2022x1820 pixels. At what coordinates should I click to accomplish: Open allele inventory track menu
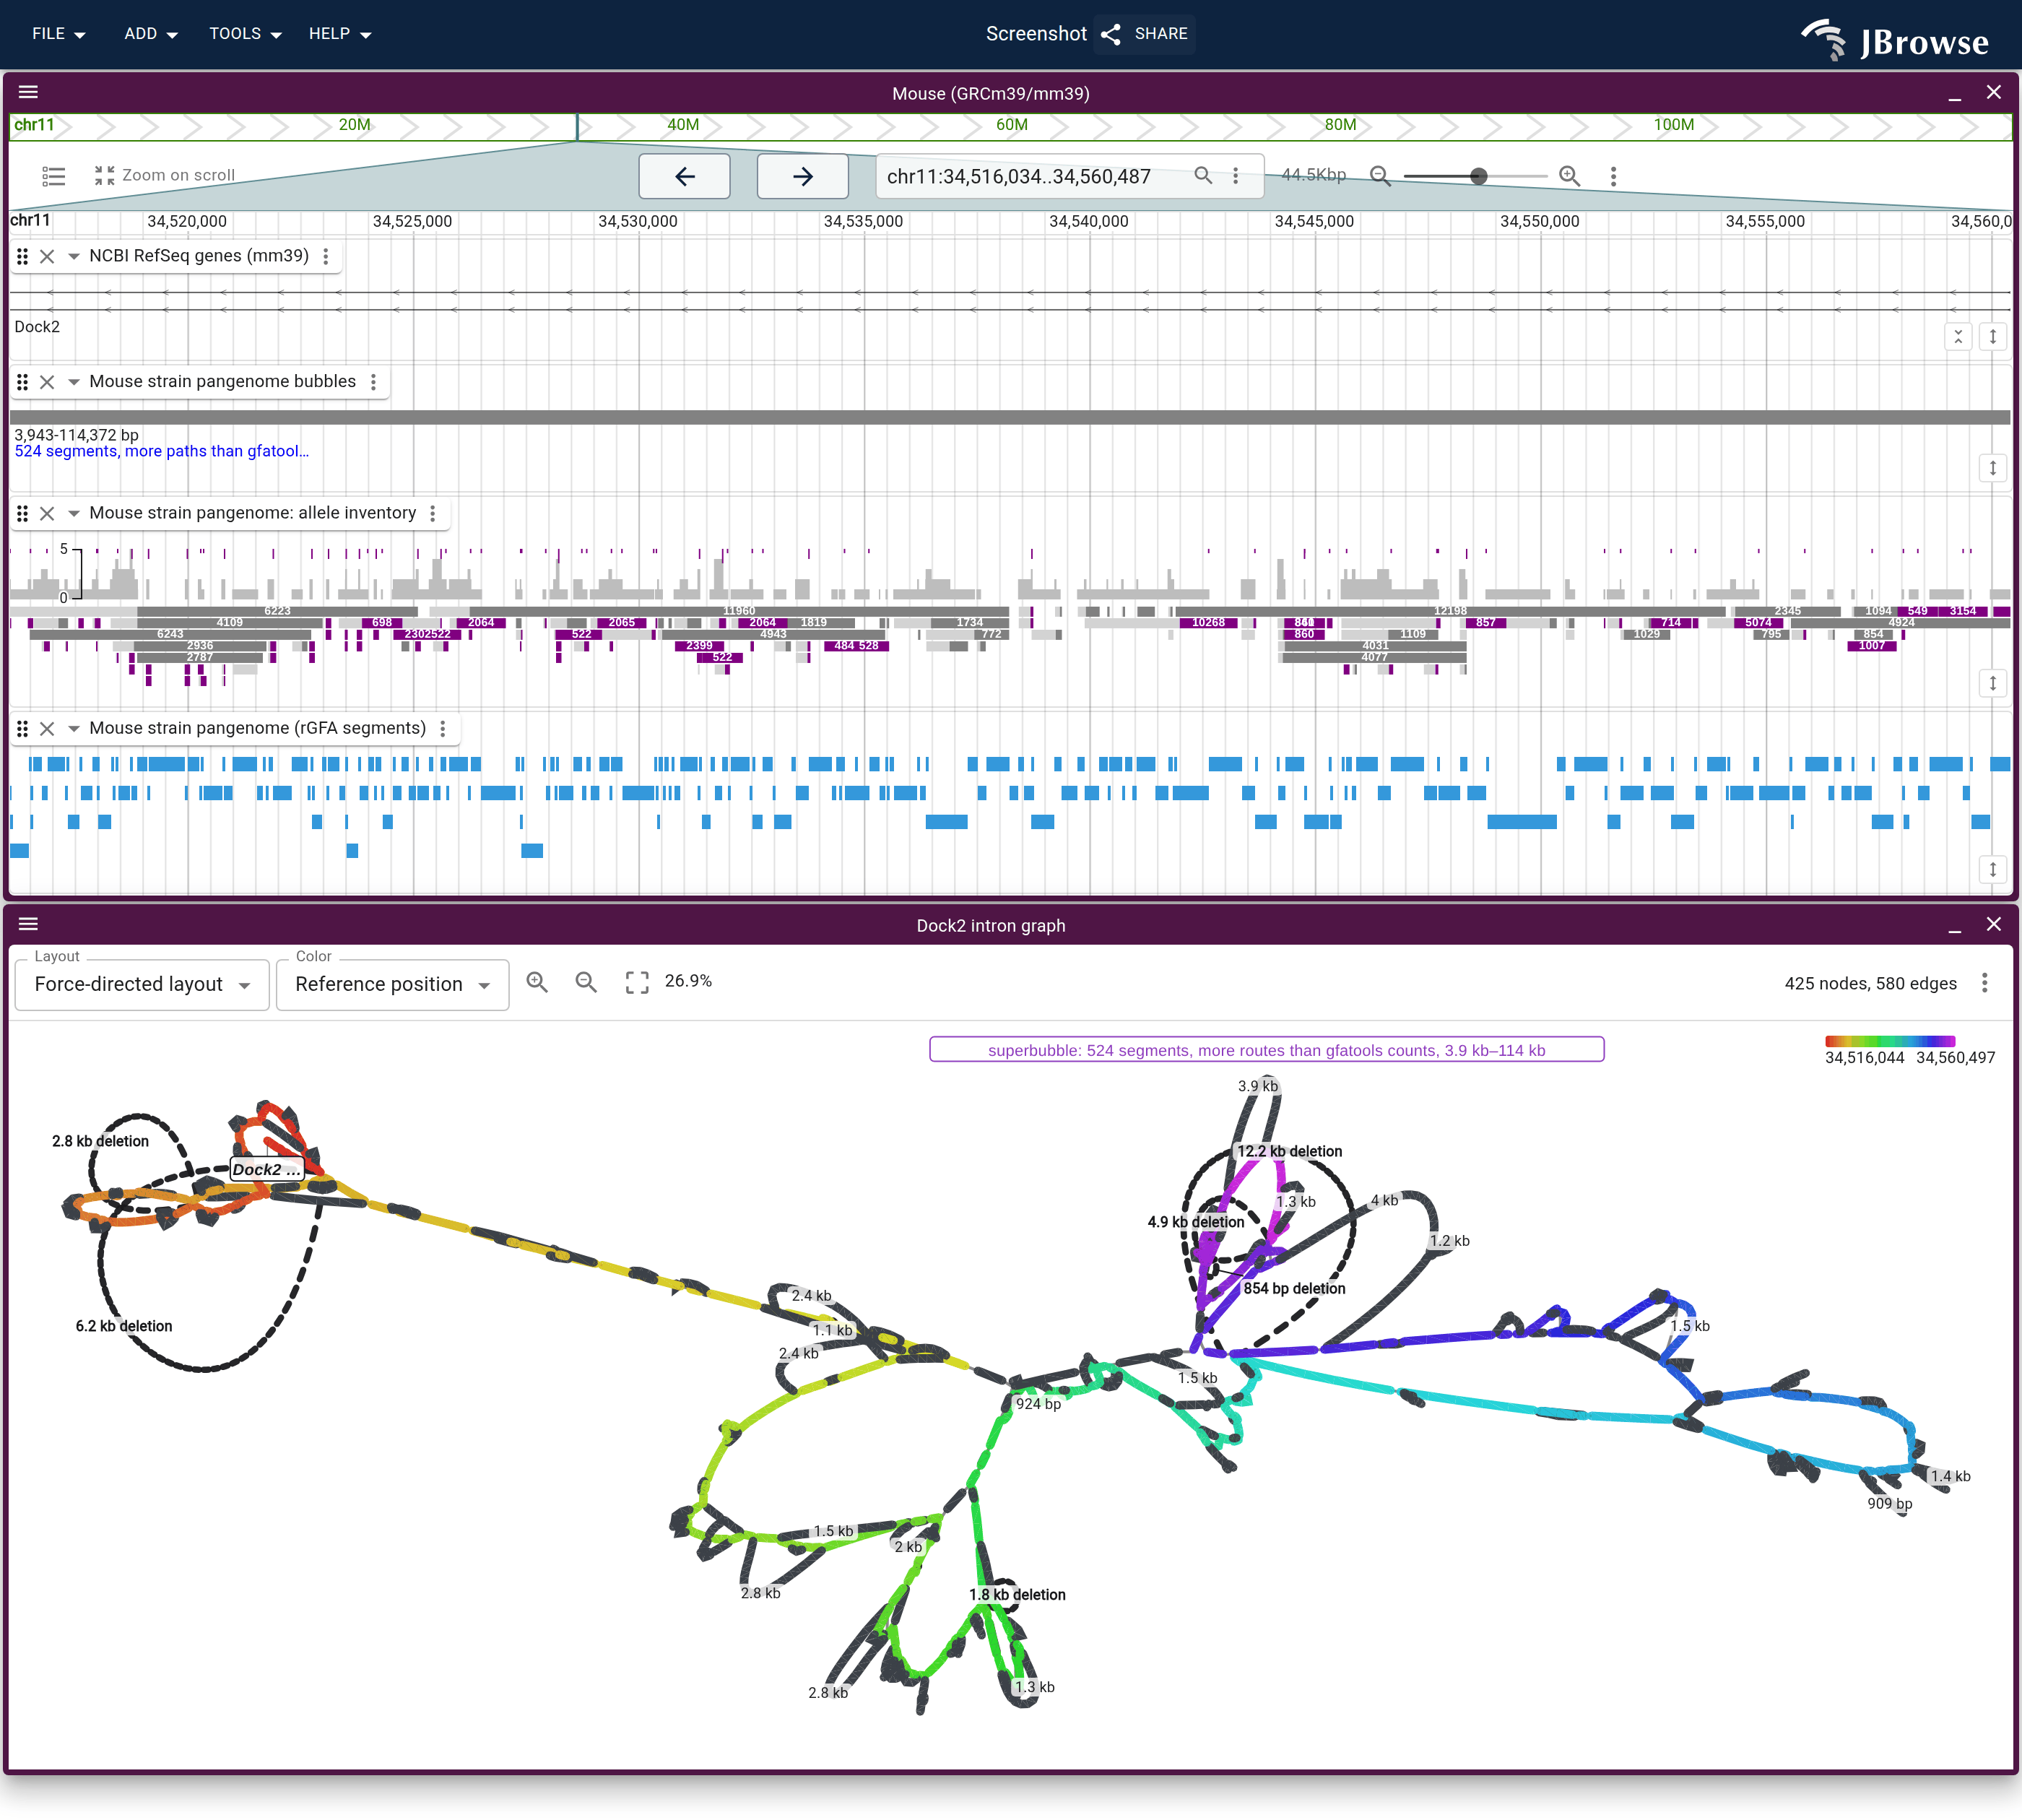tap(432, 513)
